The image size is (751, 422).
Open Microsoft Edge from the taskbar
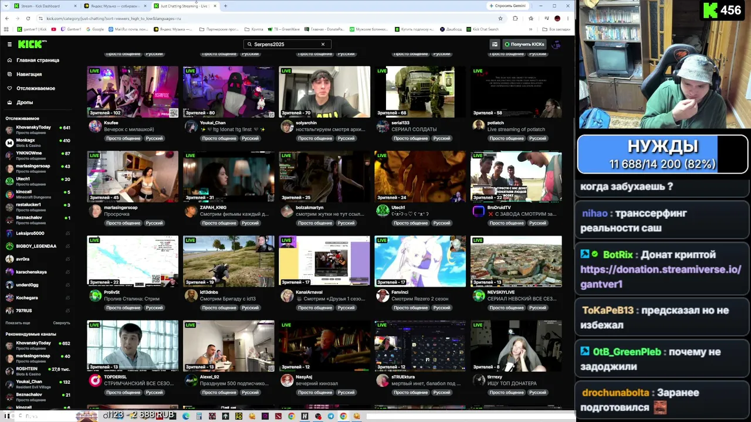[186, 416]
